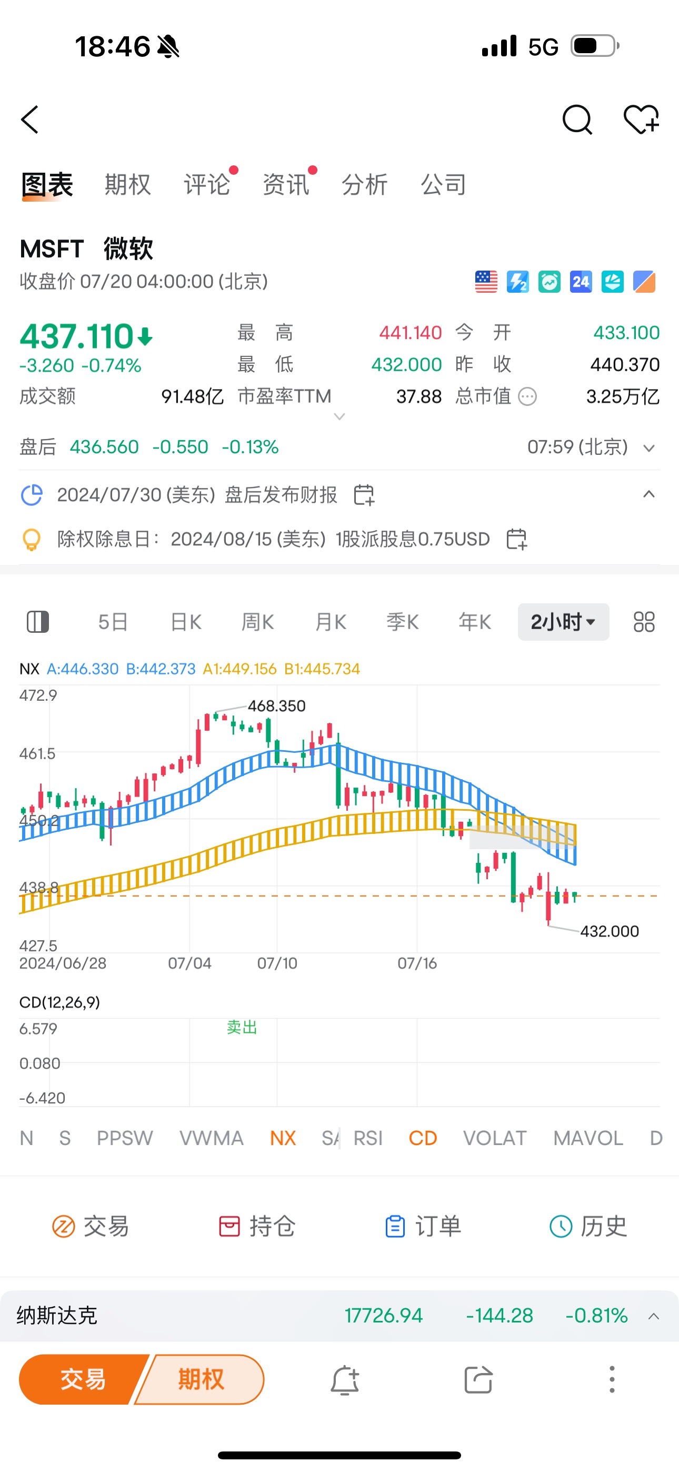679x1472 pixels.
Task: Tap the teal chart badge icon
Action: pos(612,282)
